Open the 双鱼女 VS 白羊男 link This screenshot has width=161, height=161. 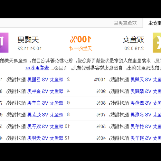(x=45, y=103)
